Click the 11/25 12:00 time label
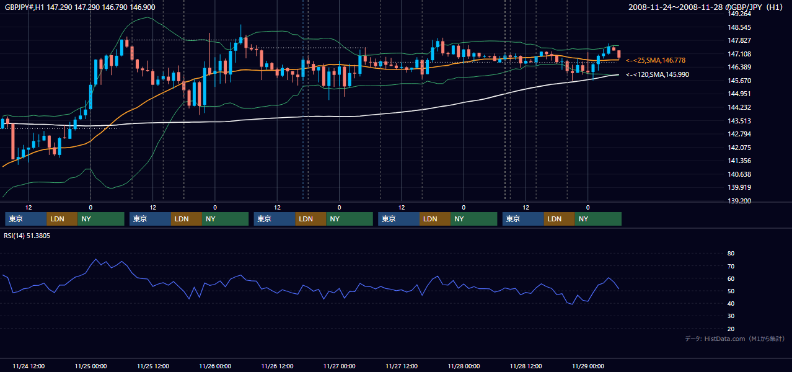The height and width of the screenshot is (372, 792). [152, 366]
